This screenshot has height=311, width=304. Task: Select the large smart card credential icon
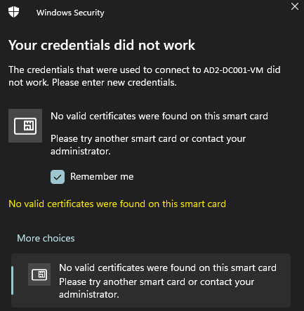[25, 126]
